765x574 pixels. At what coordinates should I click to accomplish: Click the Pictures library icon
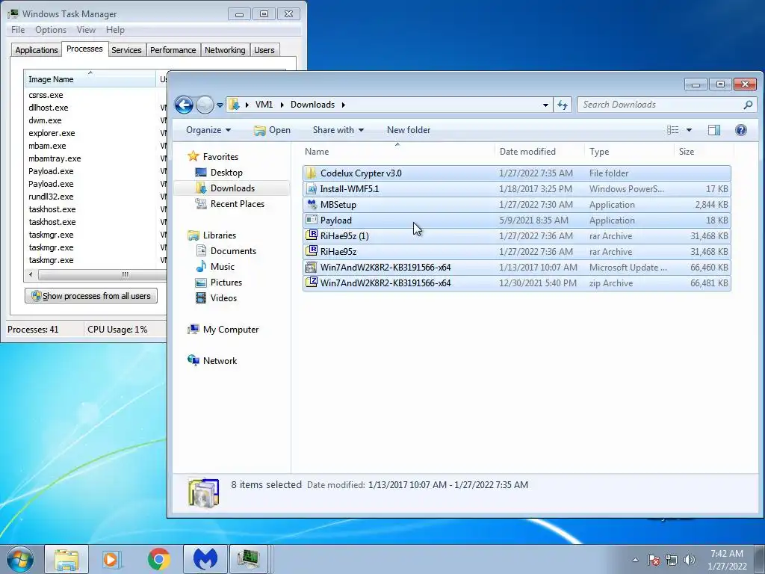pyautogui.click(x=200, y=282)
